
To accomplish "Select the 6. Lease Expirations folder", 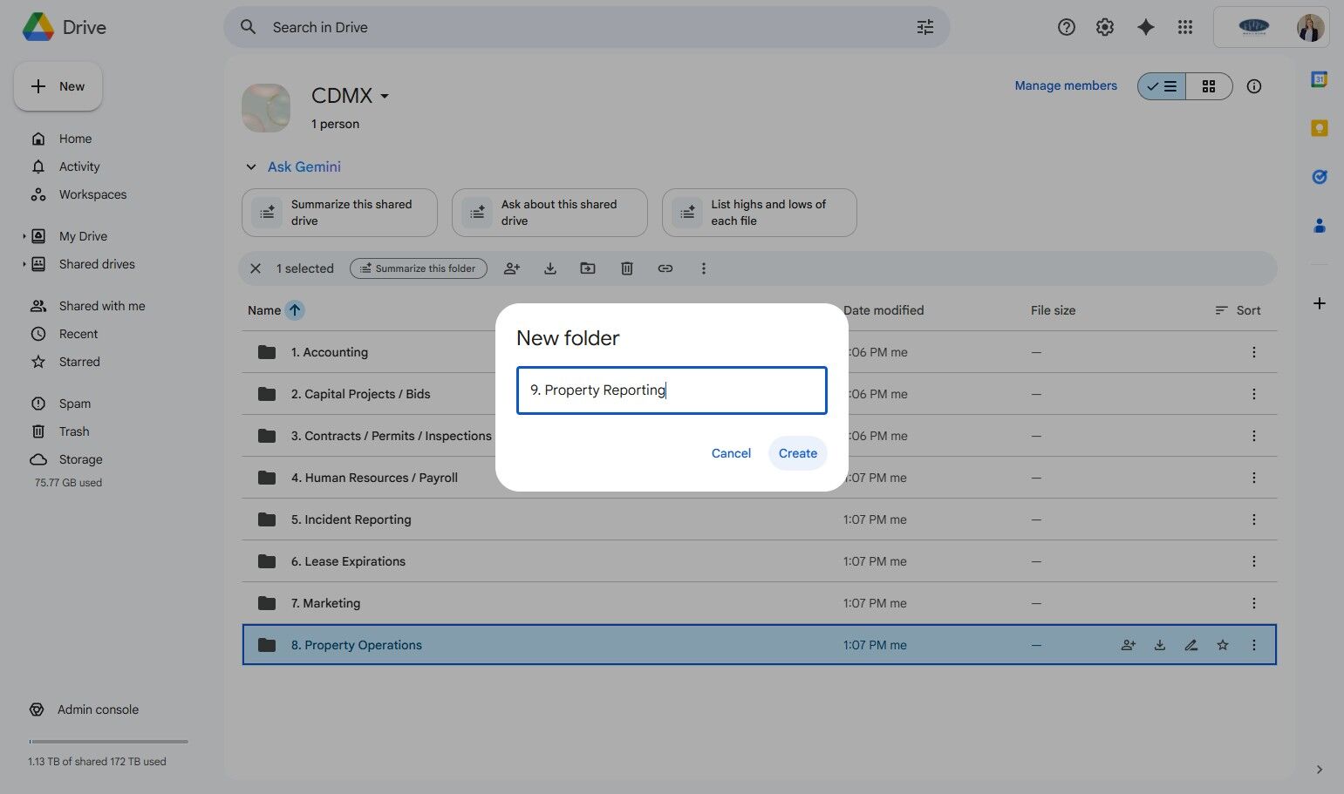I will click(760, 561).
